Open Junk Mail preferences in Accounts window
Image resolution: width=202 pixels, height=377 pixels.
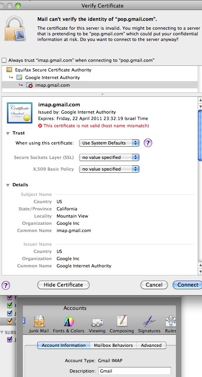pos(39,324)
